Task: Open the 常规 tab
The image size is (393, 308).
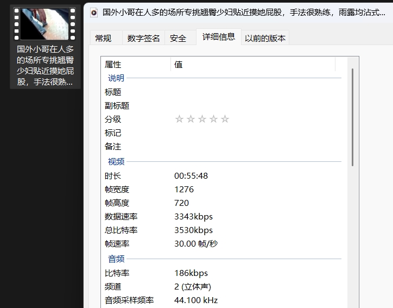Action: pyautogui.click(x=103, y=39)
